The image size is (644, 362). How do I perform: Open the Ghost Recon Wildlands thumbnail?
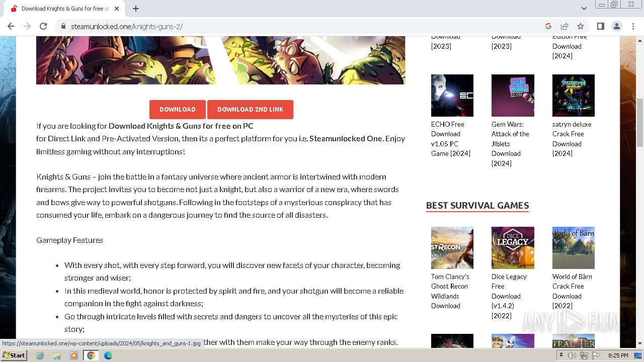pyautogui.click(x=452, y=248)
